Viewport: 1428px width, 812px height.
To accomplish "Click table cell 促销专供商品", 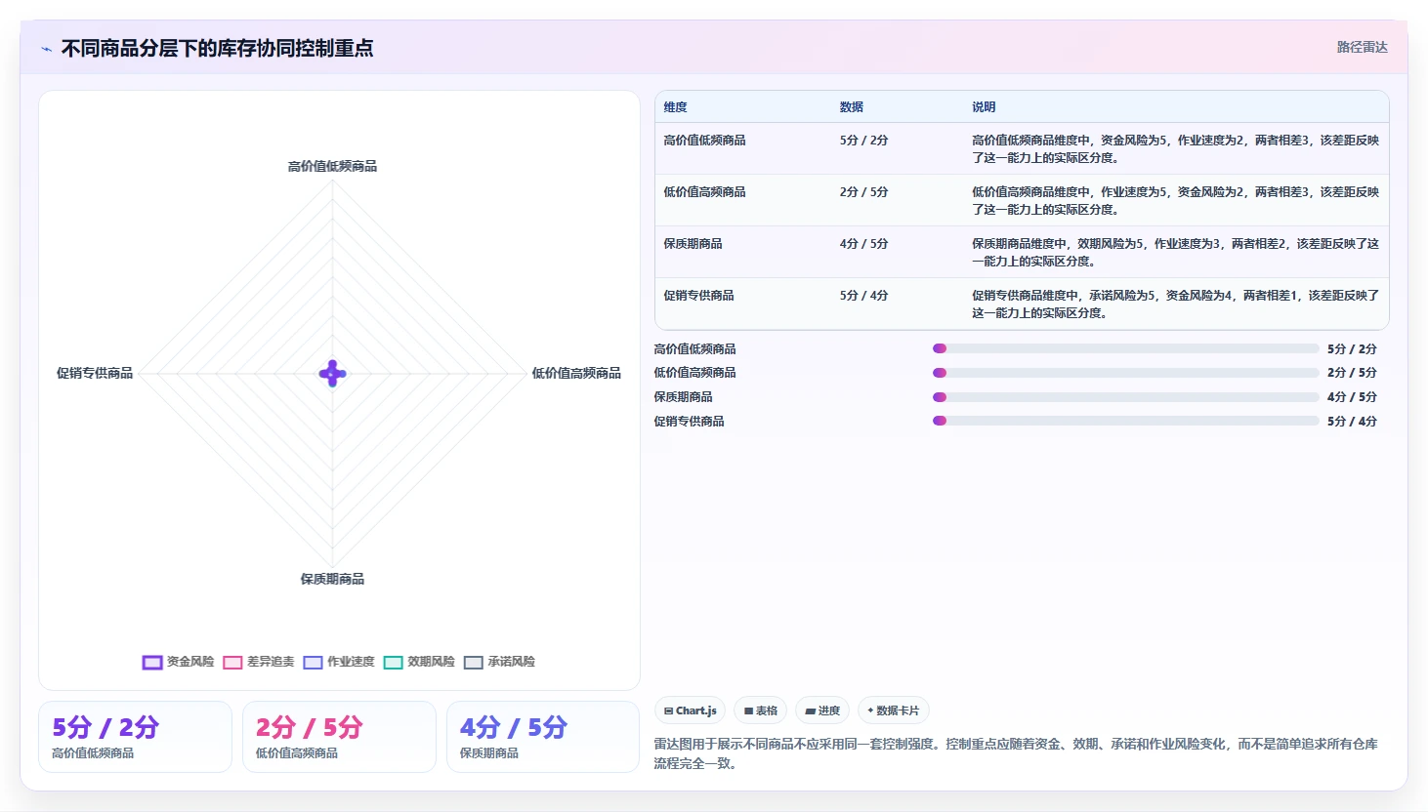I will (x=698, y=296).
